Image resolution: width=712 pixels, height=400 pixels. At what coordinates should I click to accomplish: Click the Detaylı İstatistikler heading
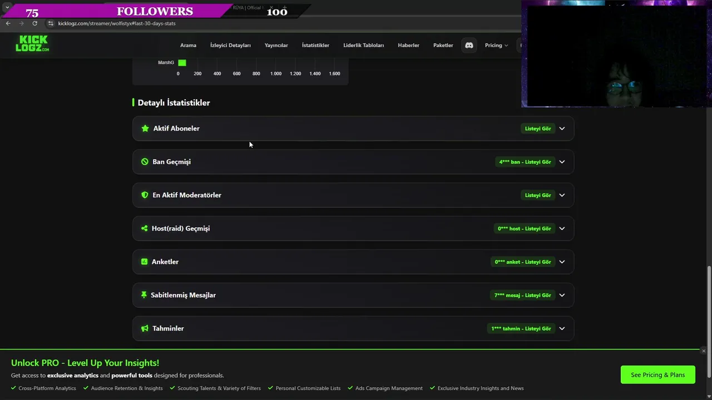(x=174, y=103)
